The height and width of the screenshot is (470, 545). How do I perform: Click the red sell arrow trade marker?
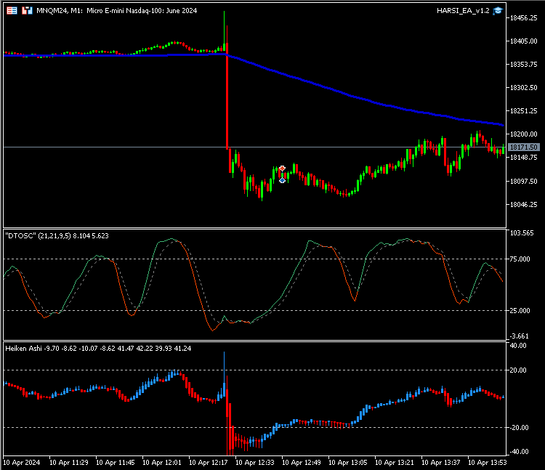[x=282, y=169]
